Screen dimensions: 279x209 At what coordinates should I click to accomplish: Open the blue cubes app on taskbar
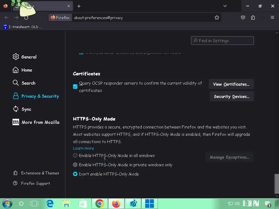tap(133, 204)
